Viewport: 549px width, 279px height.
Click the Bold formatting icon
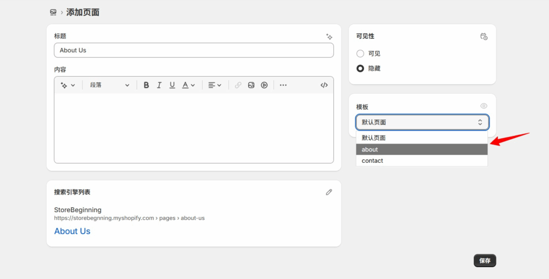[146, 85]
